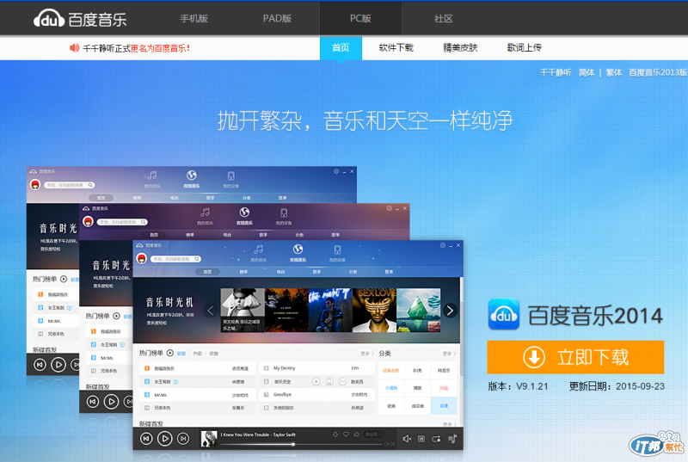
Task: Click the orange 立即下载 download button
Action: tap(575, 357)
